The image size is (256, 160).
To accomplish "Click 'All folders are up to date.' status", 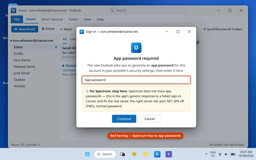I will pyautogui.click(x=227, y=145).
